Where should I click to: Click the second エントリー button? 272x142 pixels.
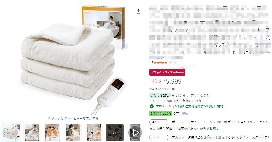[159, 137]
